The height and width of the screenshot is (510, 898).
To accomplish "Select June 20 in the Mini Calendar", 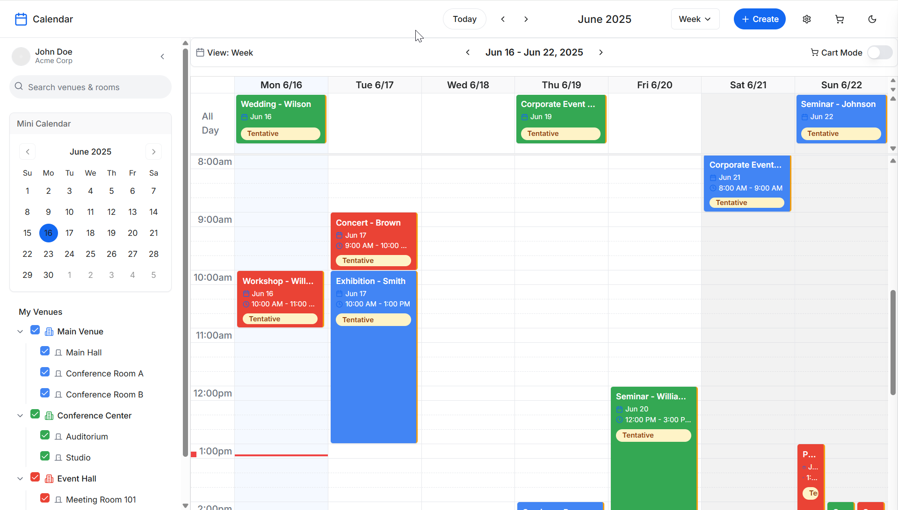I will [132, 233].
